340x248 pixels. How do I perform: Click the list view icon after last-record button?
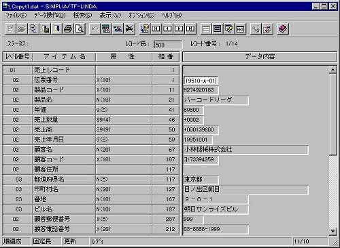206,28
